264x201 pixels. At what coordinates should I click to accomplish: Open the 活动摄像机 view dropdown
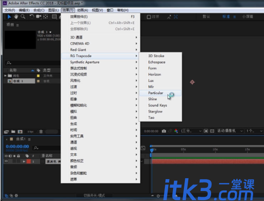coord(230,131)
